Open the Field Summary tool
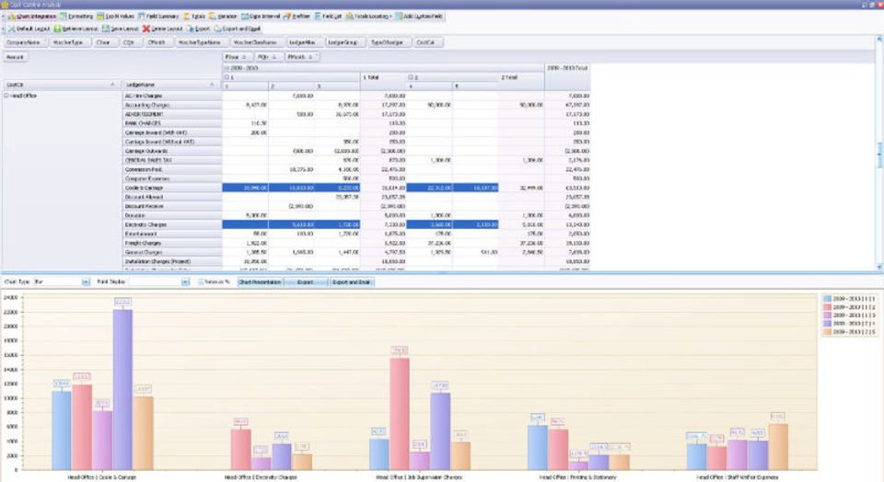The image size is (884, 482). [158, 17]
